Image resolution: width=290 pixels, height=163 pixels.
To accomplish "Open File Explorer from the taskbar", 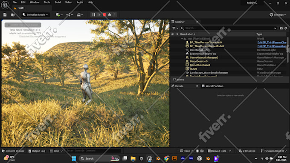I will (x=133, y=159).
